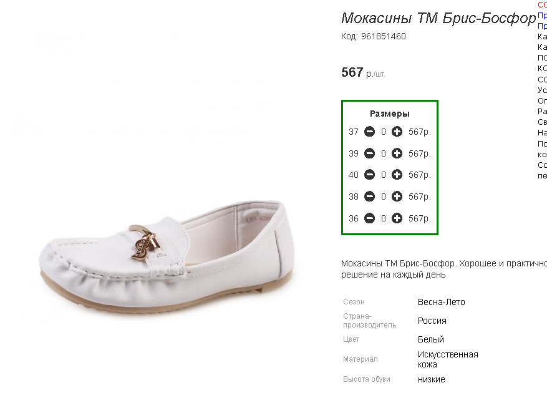The height and width of the screenshot is (393, 547).
Task: Click the Размеры heading
Action: click(390, 114)
